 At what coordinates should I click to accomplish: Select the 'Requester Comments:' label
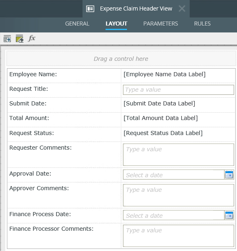point(40,148)
